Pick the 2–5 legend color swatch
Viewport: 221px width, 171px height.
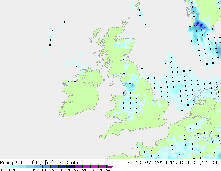tap(30, 166)
